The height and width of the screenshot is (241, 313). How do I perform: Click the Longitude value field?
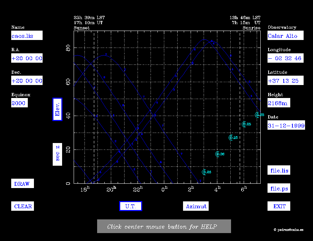pyautogui.click(x=285, y=58)
